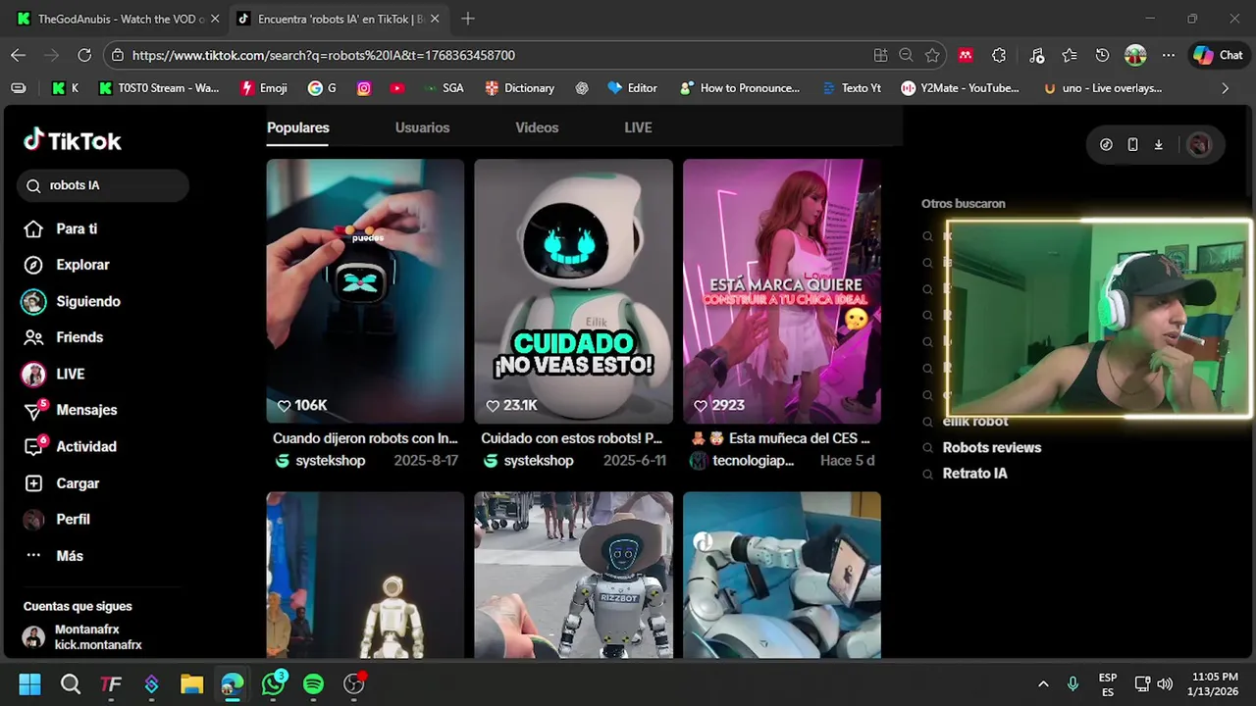
Task: Open WhatsApp from taskbar
Action: pyautogui.click(x=273, y=684)
